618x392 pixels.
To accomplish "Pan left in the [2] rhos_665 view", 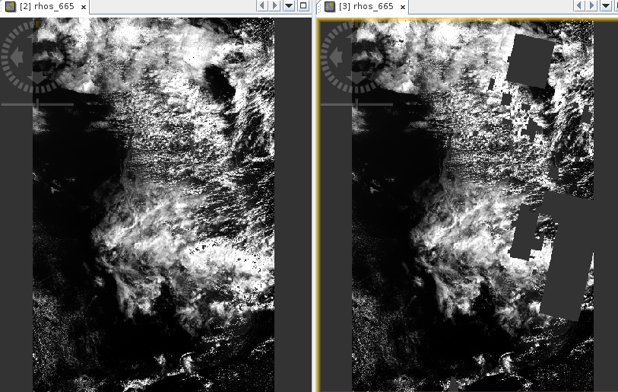I will click(16, 57).
